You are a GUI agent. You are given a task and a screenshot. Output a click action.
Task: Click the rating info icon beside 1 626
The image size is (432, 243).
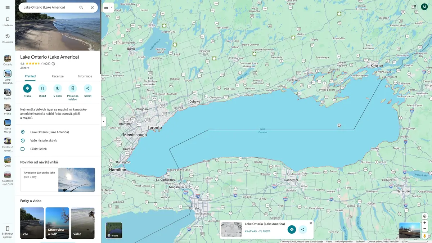coord(53,64)
